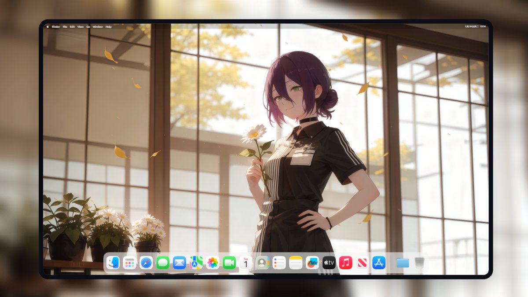Launch the Apple TV app

pos(329,263)
